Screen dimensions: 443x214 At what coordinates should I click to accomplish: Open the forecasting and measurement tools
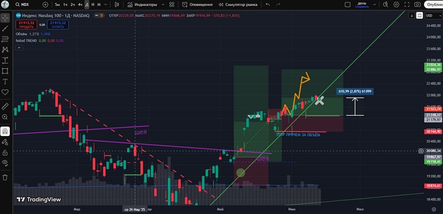click(x=5, y=60)
